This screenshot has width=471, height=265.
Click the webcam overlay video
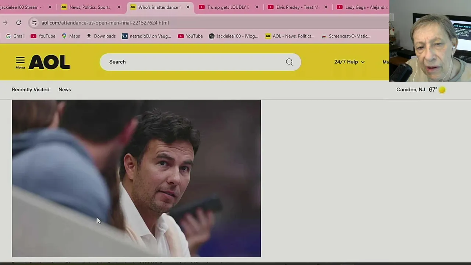[x=430, y=41]
